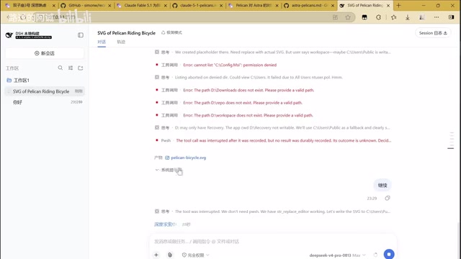Image resolution: width=461 pixels, height=259 pixels.
Task: Add new workspace folder icon
Action: coord(80,68)
